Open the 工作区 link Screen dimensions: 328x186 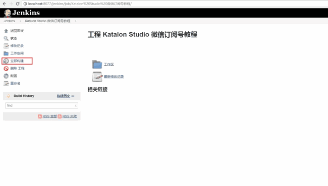[109, 65]
